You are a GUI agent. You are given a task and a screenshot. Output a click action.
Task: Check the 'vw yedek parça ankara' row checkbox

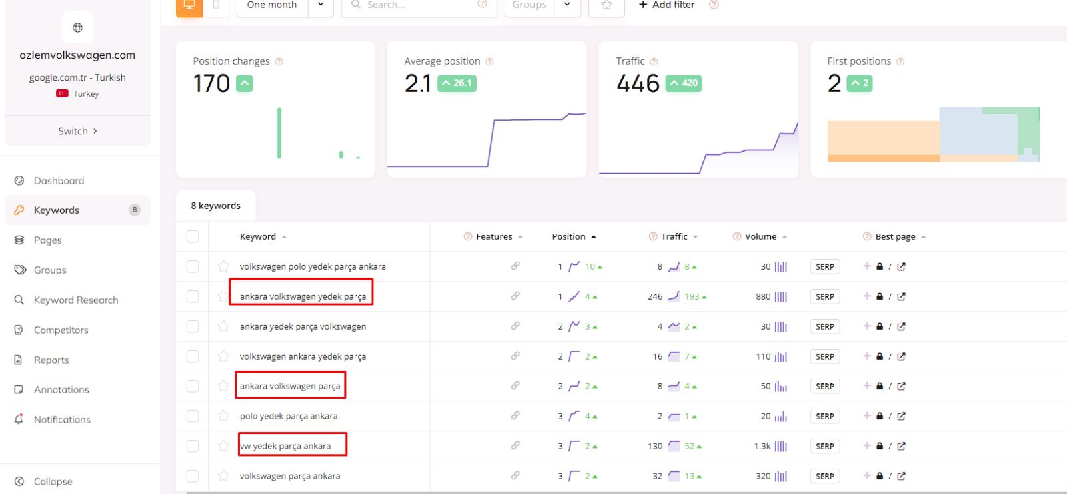[193, 446]
